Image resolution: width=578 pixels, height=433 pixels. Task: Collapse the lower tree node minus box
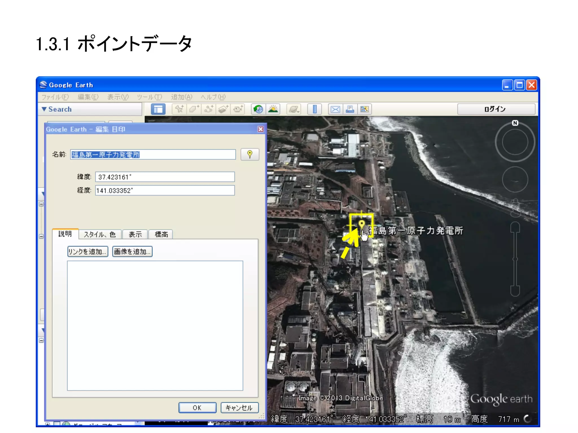pyautogui.click(x=41, y=340)
